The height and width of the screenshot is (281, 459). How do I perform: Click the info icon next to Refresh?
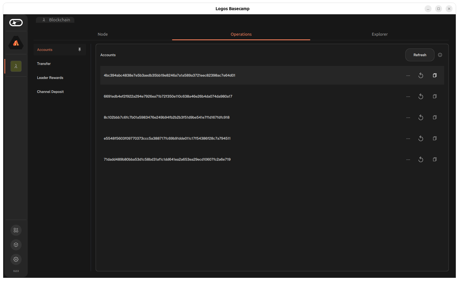coord(440,55)
